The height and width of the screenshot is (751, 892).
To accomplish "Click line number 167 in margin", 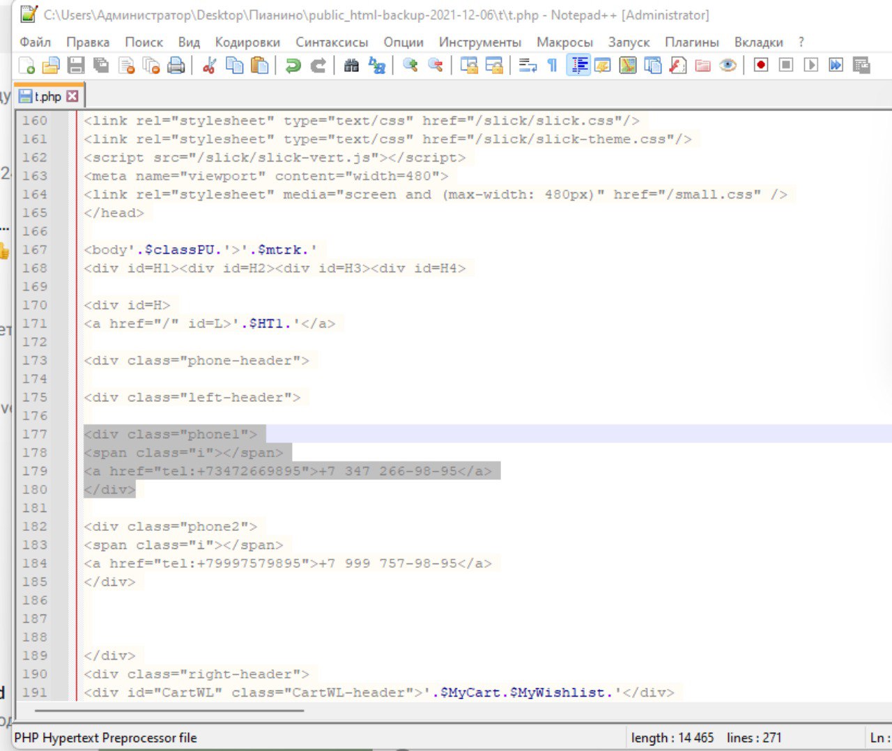I will (x=34, y=249).
